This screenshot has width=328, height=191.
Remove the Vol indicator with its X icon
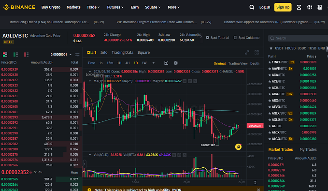[185, 155]
